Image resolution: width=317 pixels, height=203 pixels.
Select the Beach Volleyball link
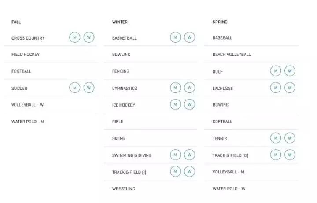coord(232,55)
